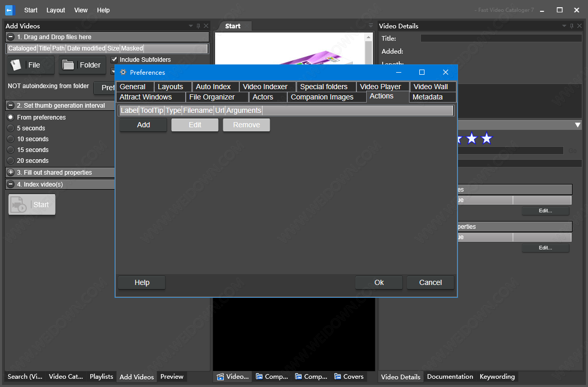588x387 pixels.
Task: Pin the Video Details panel
Action: click(x=571, y=26)
